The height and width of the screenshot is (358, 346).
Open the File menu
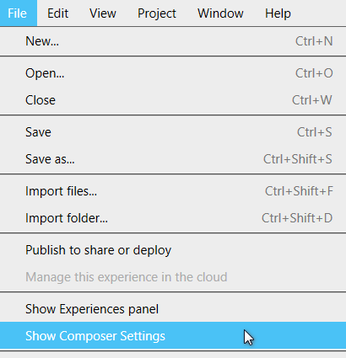pos(19,13)
